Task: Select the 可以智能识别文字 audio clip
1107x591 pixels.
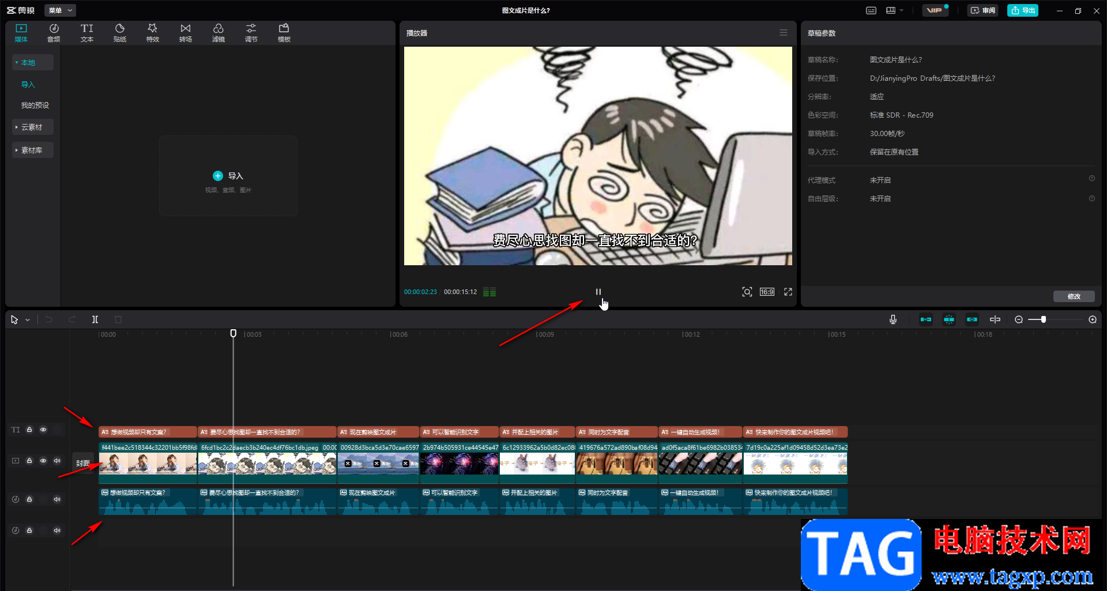Action: 460,501
